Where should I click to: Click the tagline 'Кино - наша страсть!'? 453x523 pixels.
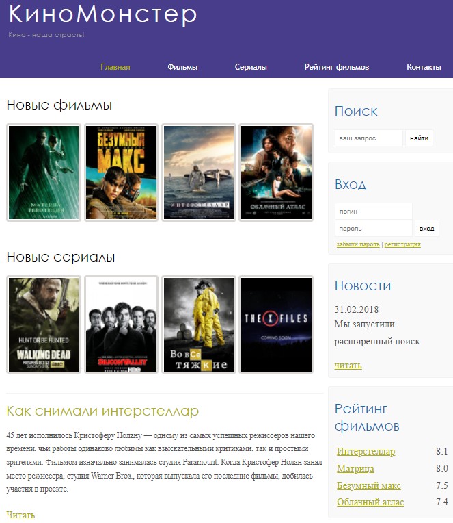[x=46, y=35]
